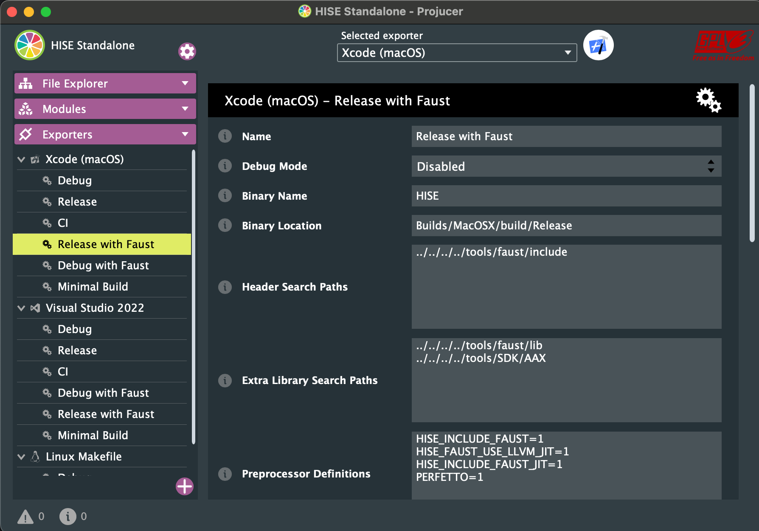Viewport: 759px width, 531px height.
Task: Select the Linux Makefile exporter
Action: pyautogui.click(x=102, y=457)
